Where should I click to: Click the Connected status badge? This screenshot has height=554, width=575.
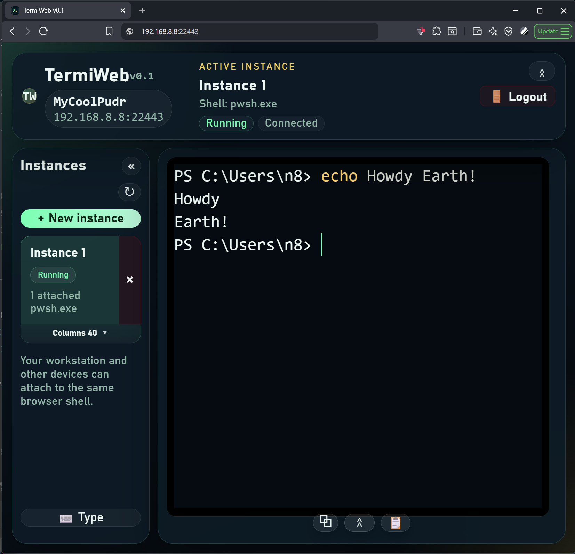pos(291,123)
